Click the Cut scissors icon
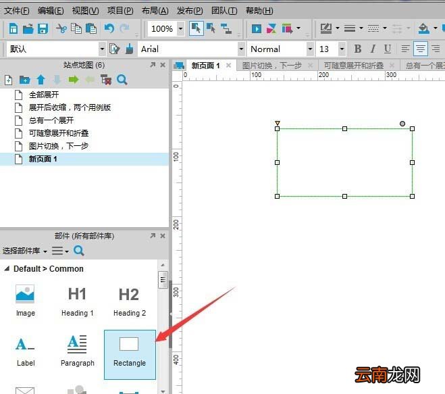 pos(61,28)
